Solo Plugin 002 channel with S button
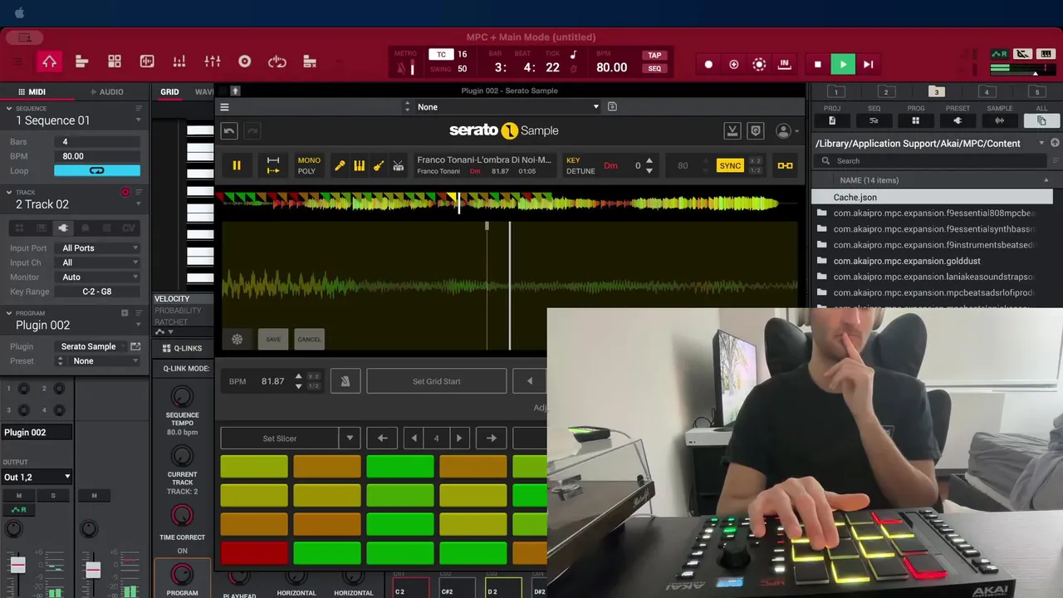Image resolution: width=1063 pixels, height=598 pixels. (53, 496)
